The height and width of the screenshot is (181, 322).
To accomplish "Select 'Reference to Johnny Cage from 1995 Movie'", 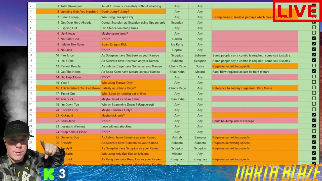I will pyautogui.click(x=255, y=88).
